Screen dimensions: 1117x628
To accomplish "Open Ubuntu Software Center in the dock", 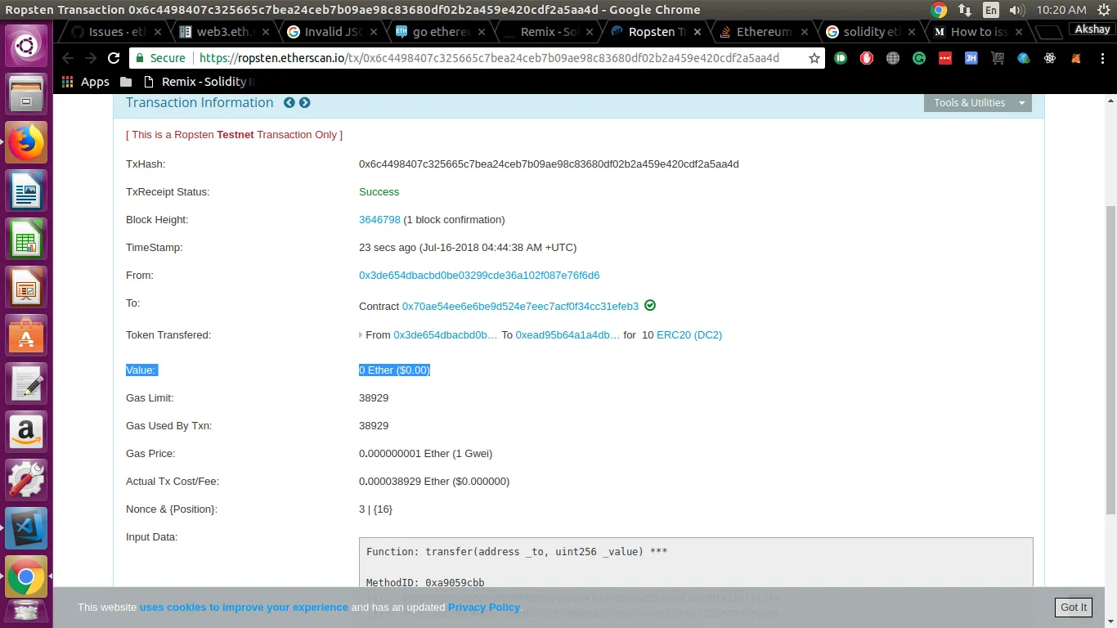I will [x=27, y=335].
